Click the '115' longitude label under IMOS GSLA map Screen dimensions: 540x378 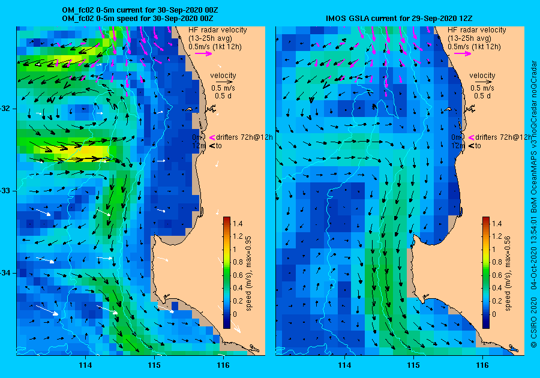(x=413, y=365)
